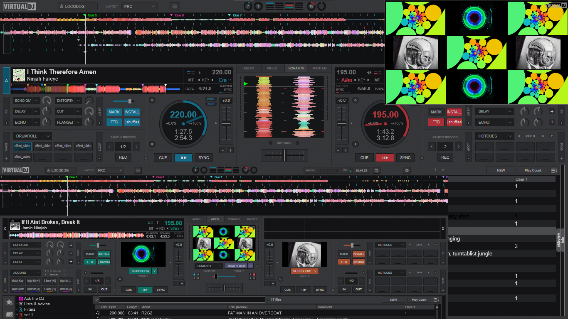This screenshot has height=319, width=568.
Task: Open the DRUMROLL pads page dropdown
Action: (x=32, y=136)
